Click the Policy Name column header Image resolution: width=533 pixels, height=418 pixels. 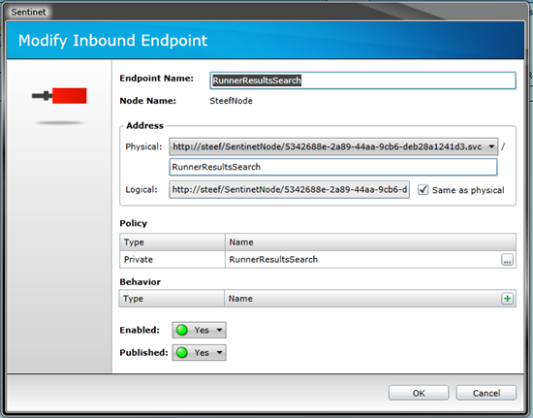[370, 242]
